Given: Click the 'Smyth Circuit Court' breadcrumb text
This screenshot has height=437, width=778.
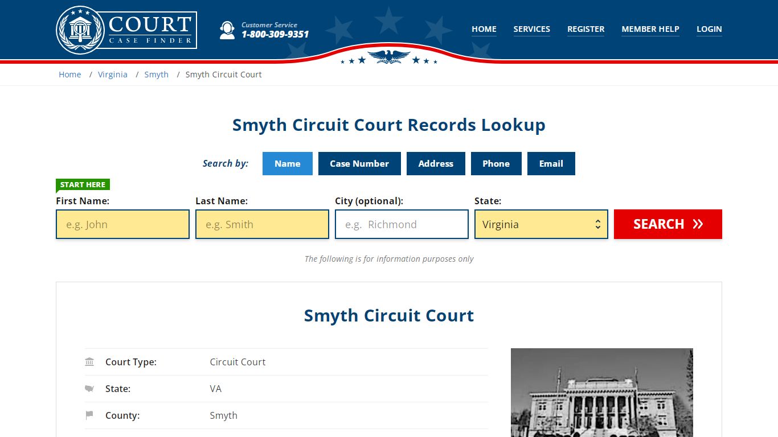Looking at the screenshot, I should 224,75.
